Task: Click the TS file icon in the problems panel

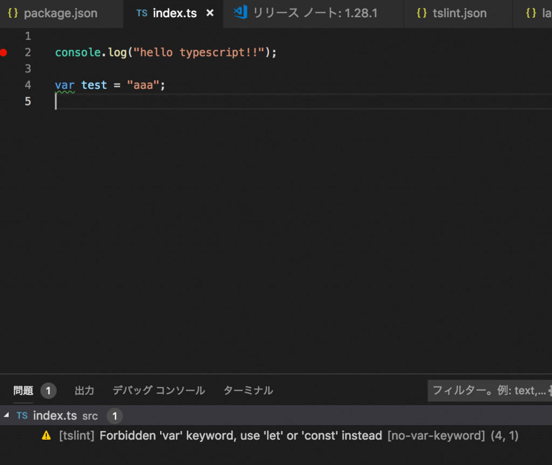Action: pyautogui.click(x=22, y=415)
